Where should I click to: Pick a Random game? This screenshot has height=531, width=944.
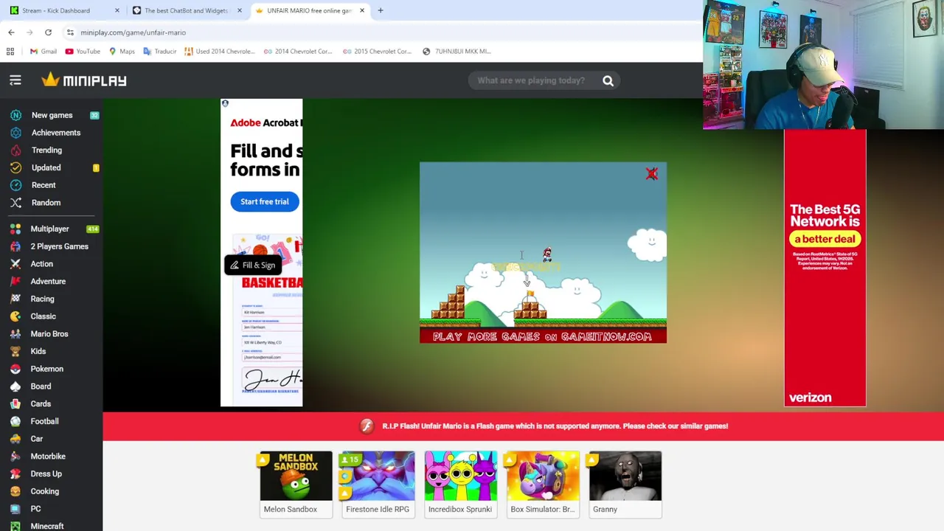coord(46,203)
